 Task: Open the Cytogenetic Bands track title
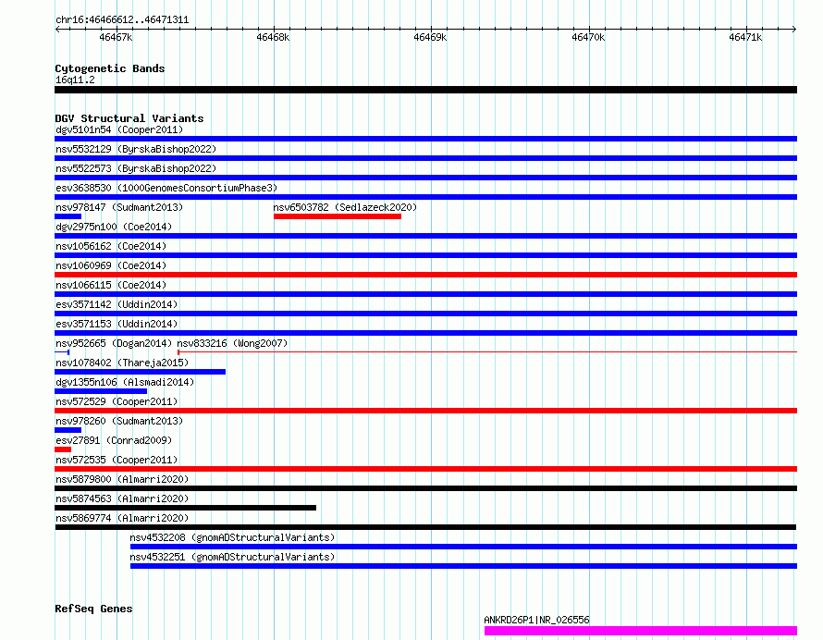110,68
